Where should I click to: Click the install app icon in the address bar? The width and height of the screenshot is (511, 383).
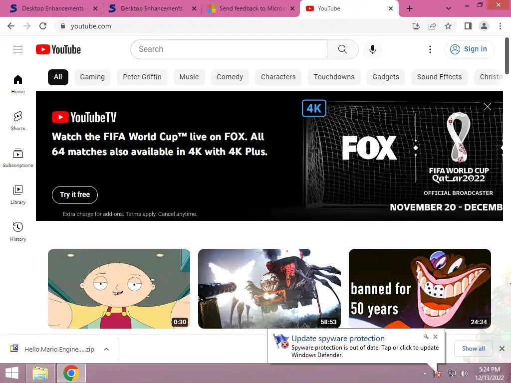pyautogui.click(x=416, y=26)
